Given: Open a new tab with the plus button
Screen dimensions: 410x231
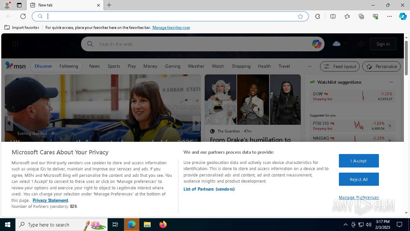Looking at the screenshot, I should [109, 5].
